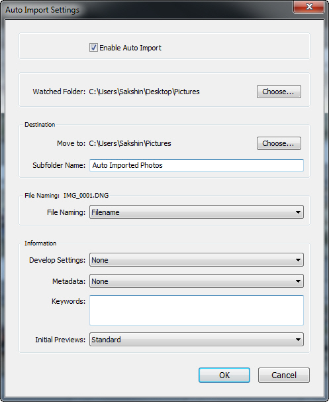Click inside the Keywords text box
Viewport: 329px width, 402px height.
(197, 310)
